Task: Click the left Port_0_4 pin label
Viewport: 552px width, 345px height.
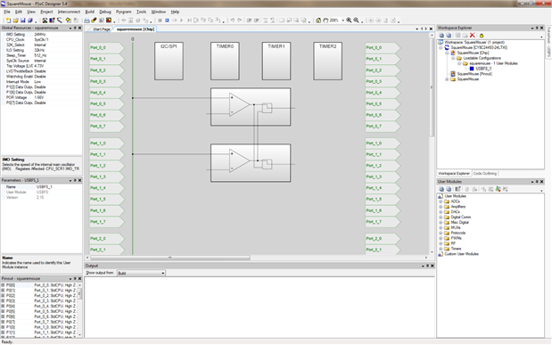Action: [106, 93]
